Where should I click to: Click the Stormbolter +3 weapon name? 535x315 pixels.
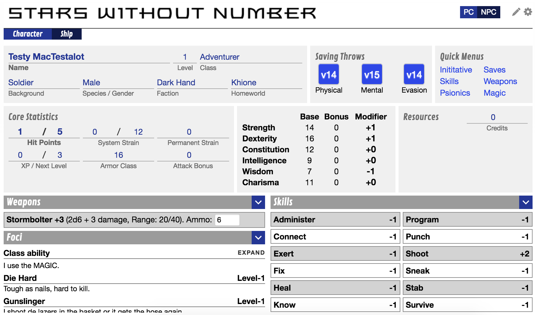[35, 220]
